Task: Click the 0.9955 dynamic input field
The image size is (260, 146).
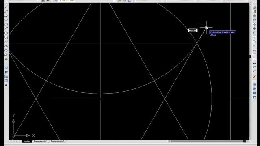Action: 193,30
